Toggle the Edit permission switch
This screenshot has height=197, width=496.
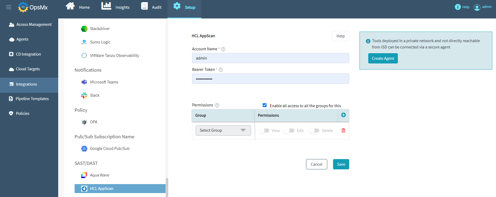[x=289, y=131]
